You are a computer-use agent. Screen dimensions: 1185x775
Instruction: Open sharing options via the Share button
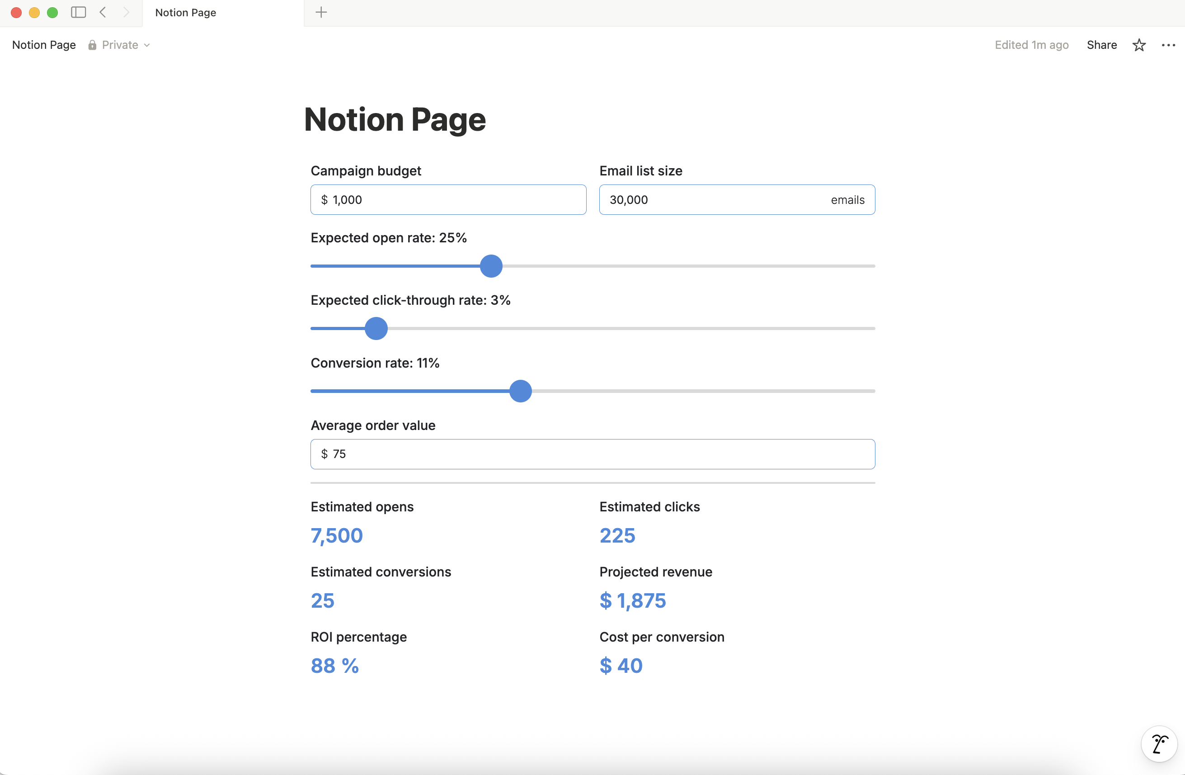1101,45
